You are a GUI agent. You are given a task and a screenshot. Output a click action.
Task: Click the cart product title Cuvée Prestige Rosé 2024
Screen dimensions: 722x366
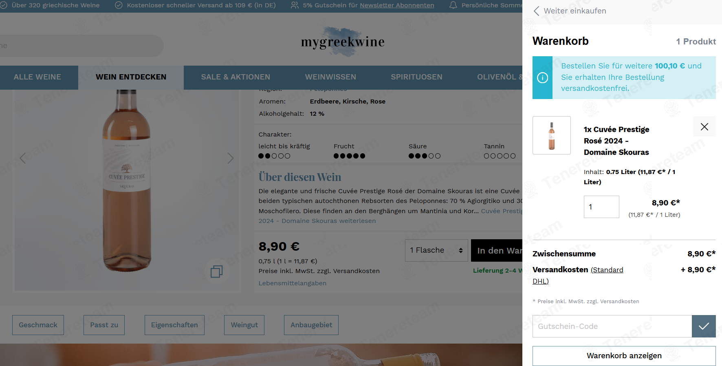[x=616, y=141]
